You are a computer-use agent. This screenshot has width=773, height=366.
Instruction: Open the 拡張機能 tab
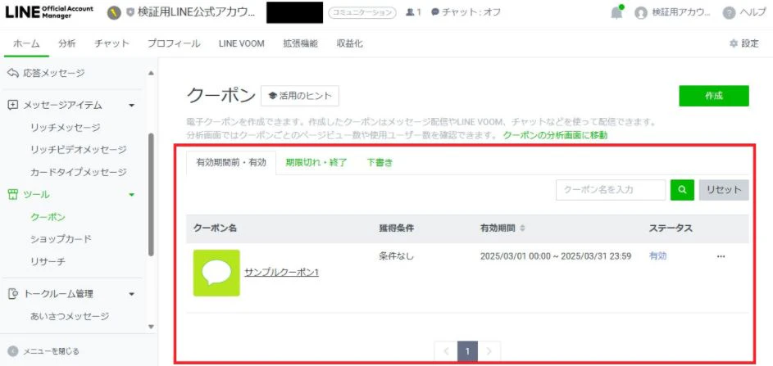300,43
